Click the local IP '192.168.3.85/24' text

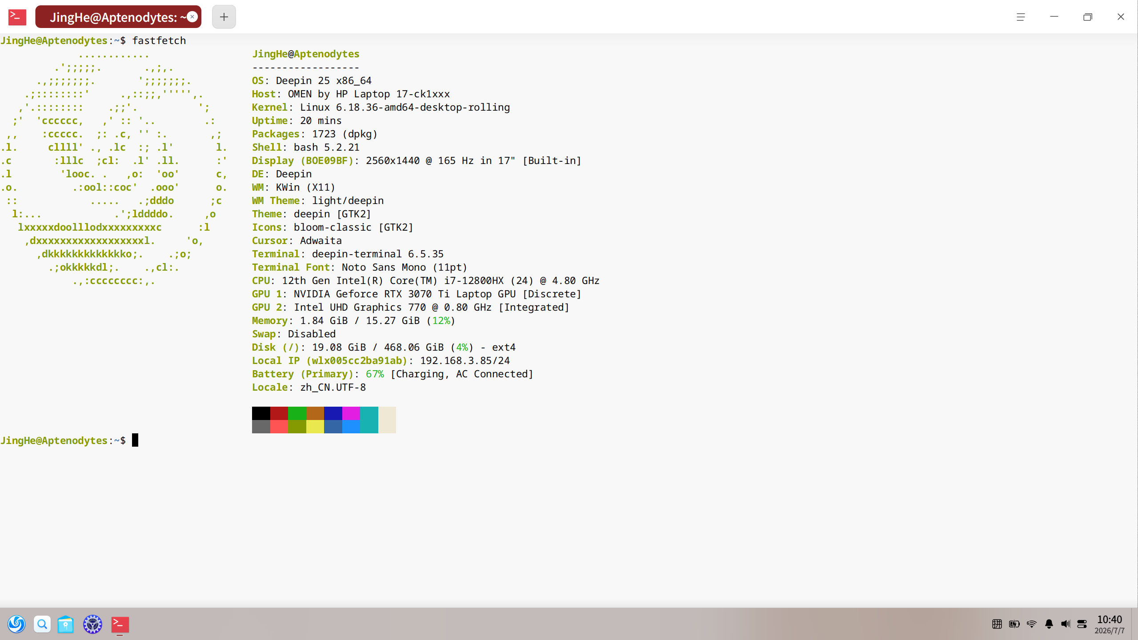[x=465, y=360]
